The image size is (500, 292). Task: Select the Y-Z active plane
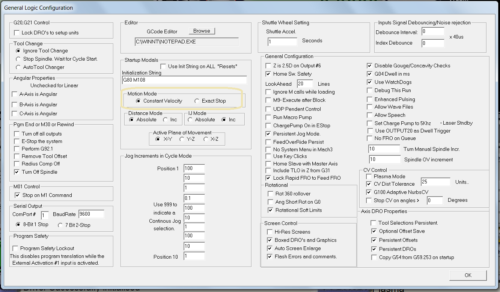pos(182,139)
